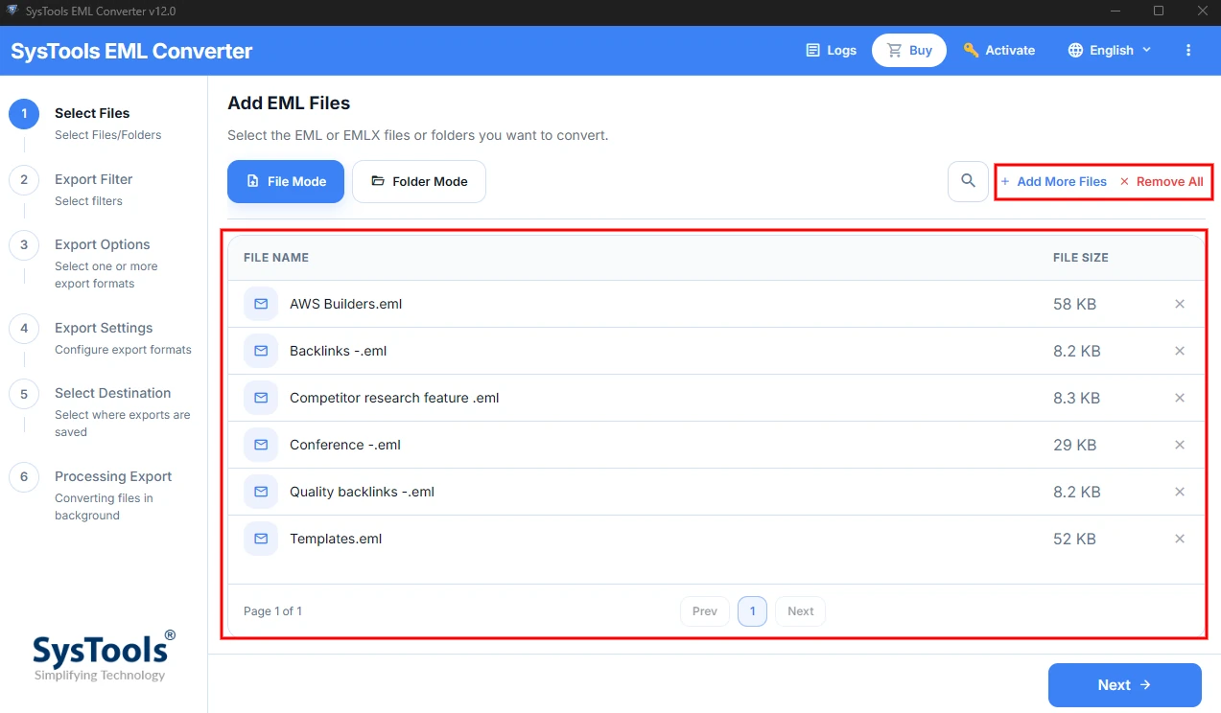Remove Conference -.eml from list
The width and height of the screenshot is (1221, 713).
pyautogui.click(x=1180, y=445)
